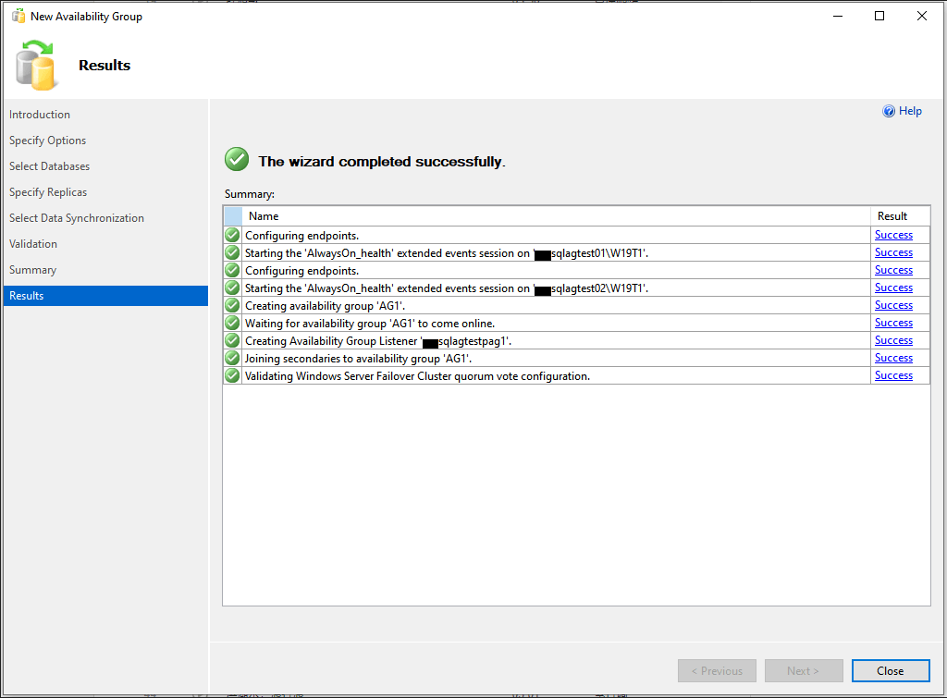947x698 pixels.
Task: Open Success link for Creating availability group 'AG1'
Action: coord(893,305)
